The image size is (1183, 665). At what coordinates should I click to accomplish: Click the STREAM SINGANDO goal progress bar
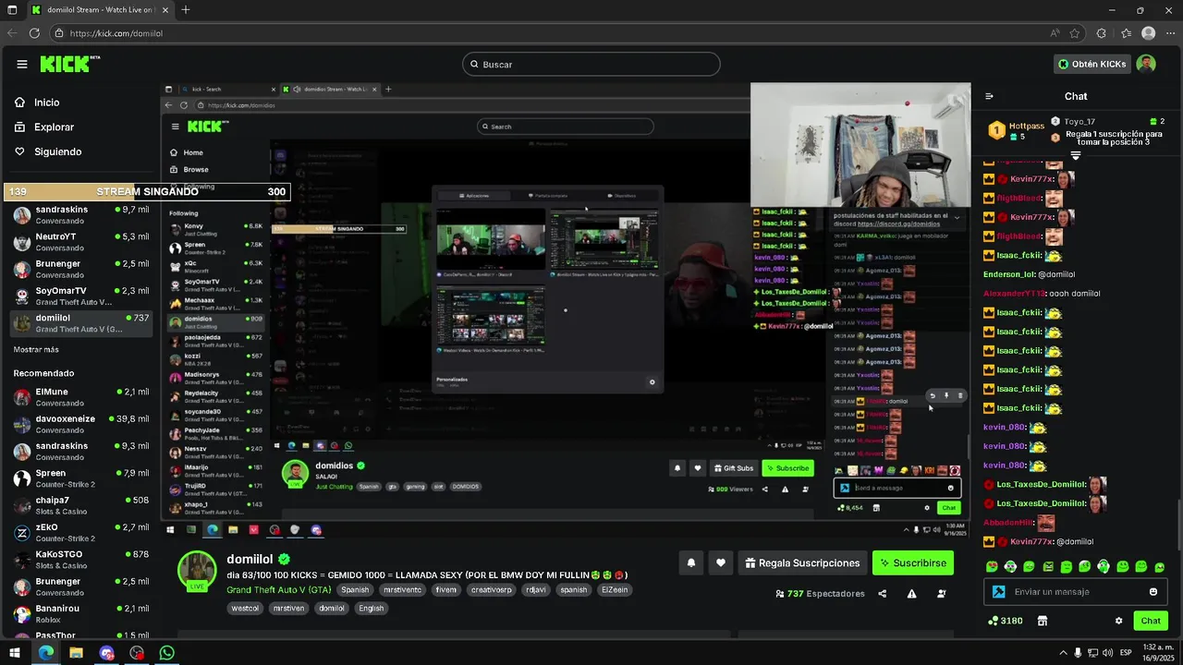coord(146,192)
